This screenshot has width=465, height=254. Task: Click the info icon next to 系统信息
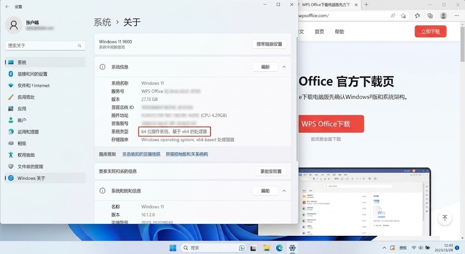coord(102,67)
